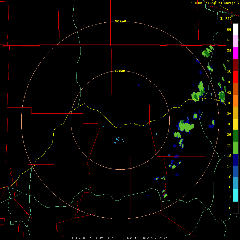Click the "50 NMI" range ring label
This screenshot has height=240, width=240.
pos(120,71)
